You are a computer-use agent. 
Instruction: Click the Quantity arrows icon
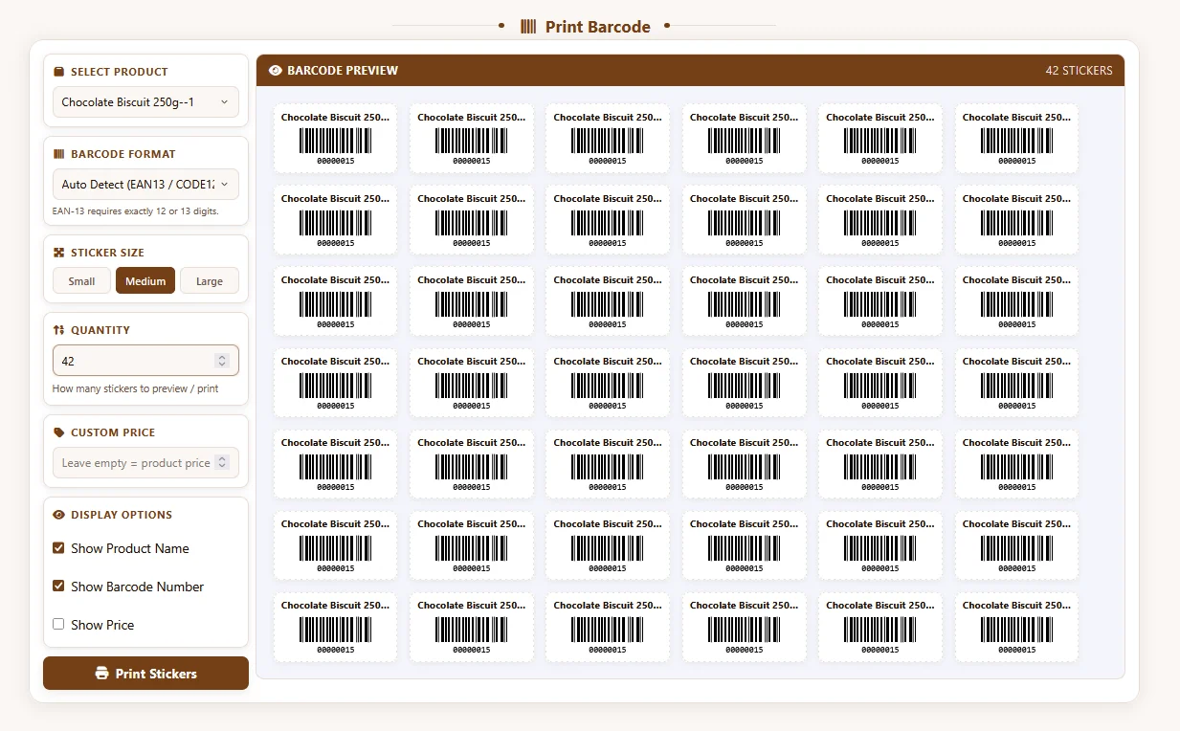pos(58,330)
